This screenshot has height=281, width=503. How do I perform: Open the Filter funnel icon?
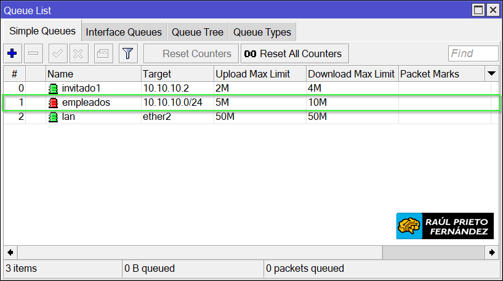127,53
